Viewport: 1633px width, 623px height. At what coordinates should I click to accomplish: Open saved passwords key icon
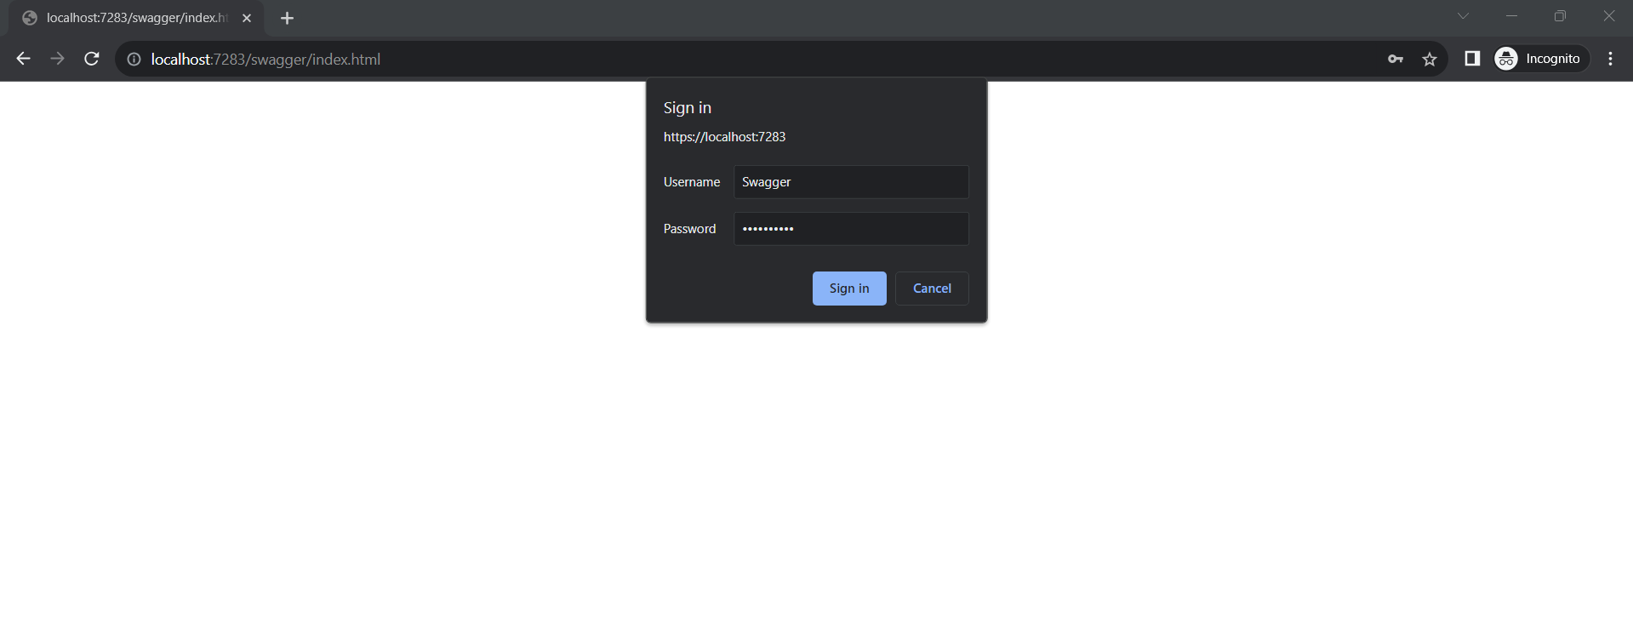click(1396, 59)
